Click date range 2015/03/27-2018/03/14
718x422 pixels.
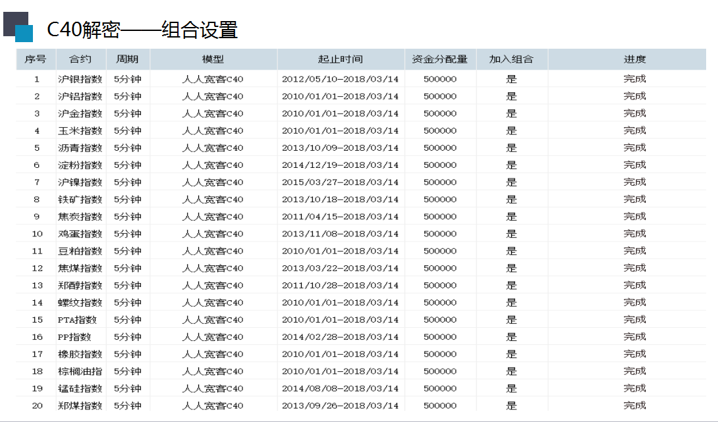340,182
